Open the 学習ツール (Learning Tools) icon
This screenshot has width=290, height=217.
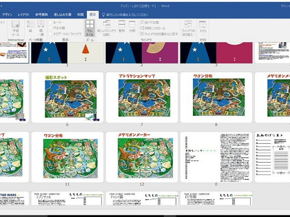pos(16,28)
